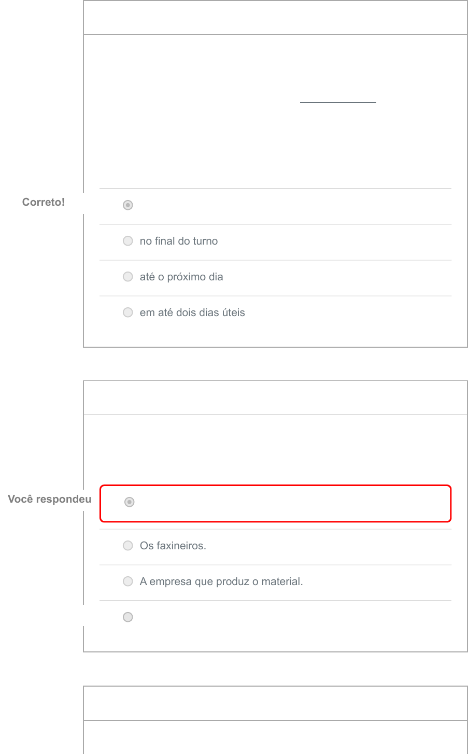Viewport: 468px width, 754px height.
Task: Select the radio button marked Correto!
Action: coord(128,205)
